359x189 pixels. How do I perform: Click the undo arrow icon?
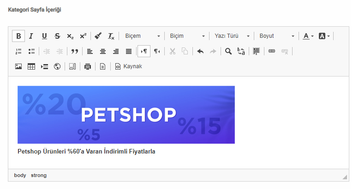coord(200,51)
